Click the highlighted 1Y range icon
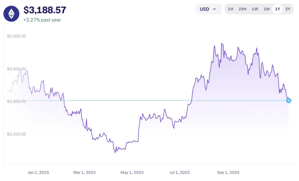This screenshot has height=181, width=299. [277, 9]
